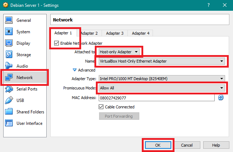This screenshot has height=152, width=233.
Task: Open the adapter Name dropdown
Action: pos(162,61)
